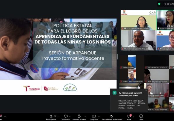Expand video options caret

tap(5, 116)
